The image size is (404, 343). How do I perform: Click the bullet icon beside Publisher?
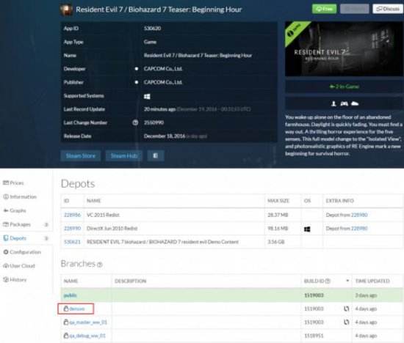[137, 82]
